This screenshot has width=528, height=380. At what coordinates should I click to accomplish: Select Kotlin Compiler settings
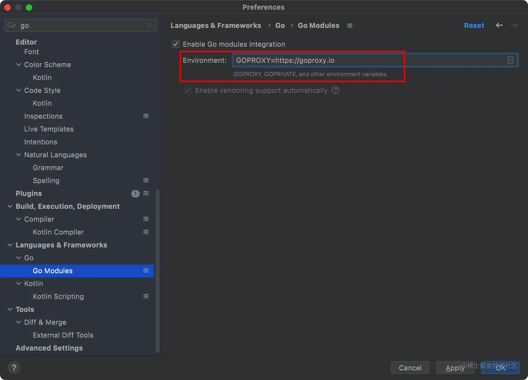coord(58,232)
